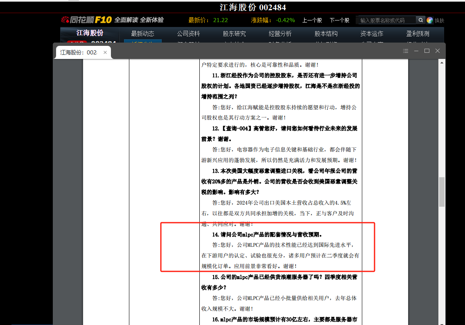This screenshot has width=465, height=325.
Task: Click the 同花顺 F10 logo
Action: pyautogui.click(x=86, y=20)
